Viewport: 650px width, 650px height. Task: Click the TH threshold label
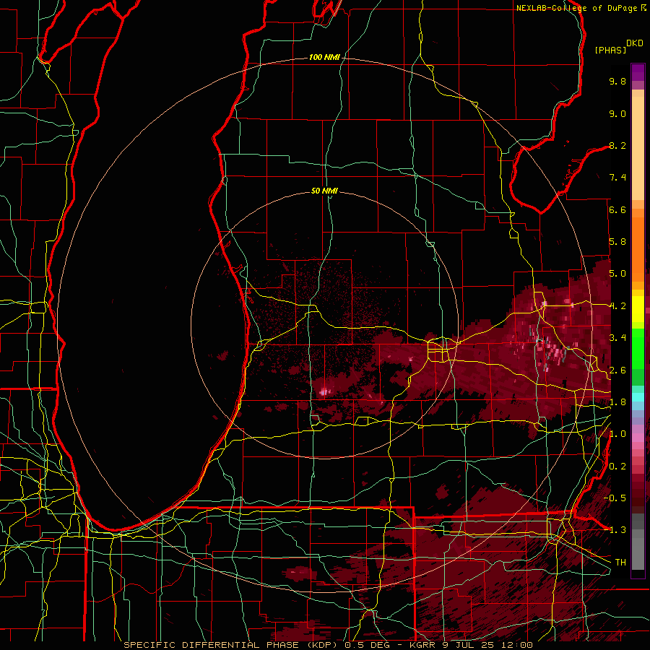620,563
